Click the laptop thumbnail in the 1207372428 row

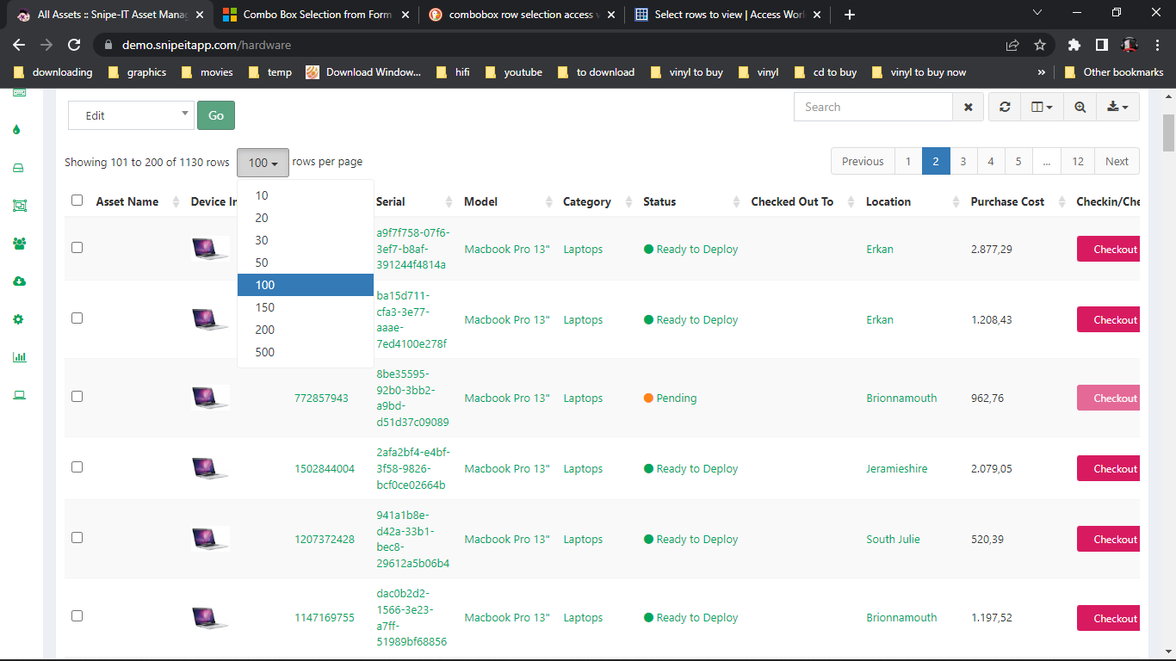[x=210, y=539]
